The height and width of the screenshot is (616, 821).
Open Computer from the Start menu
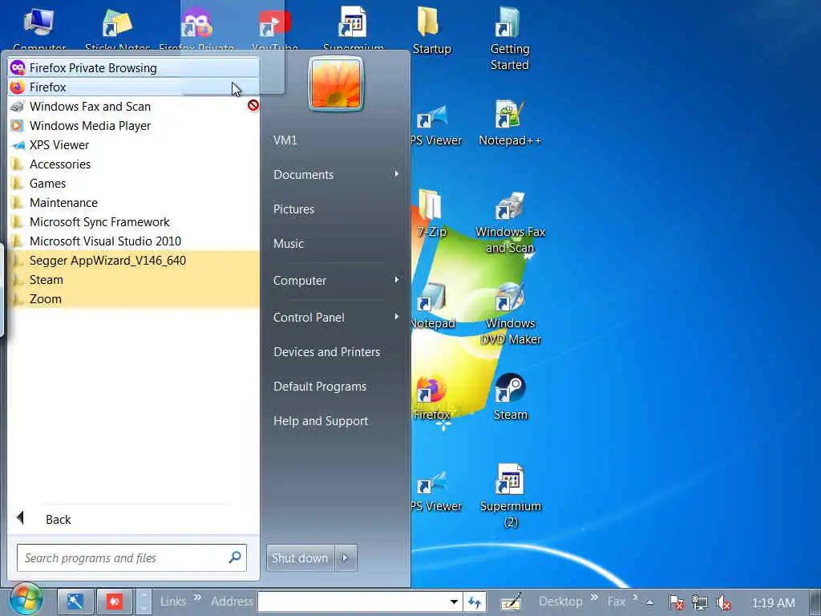click(x=300, y=281)
